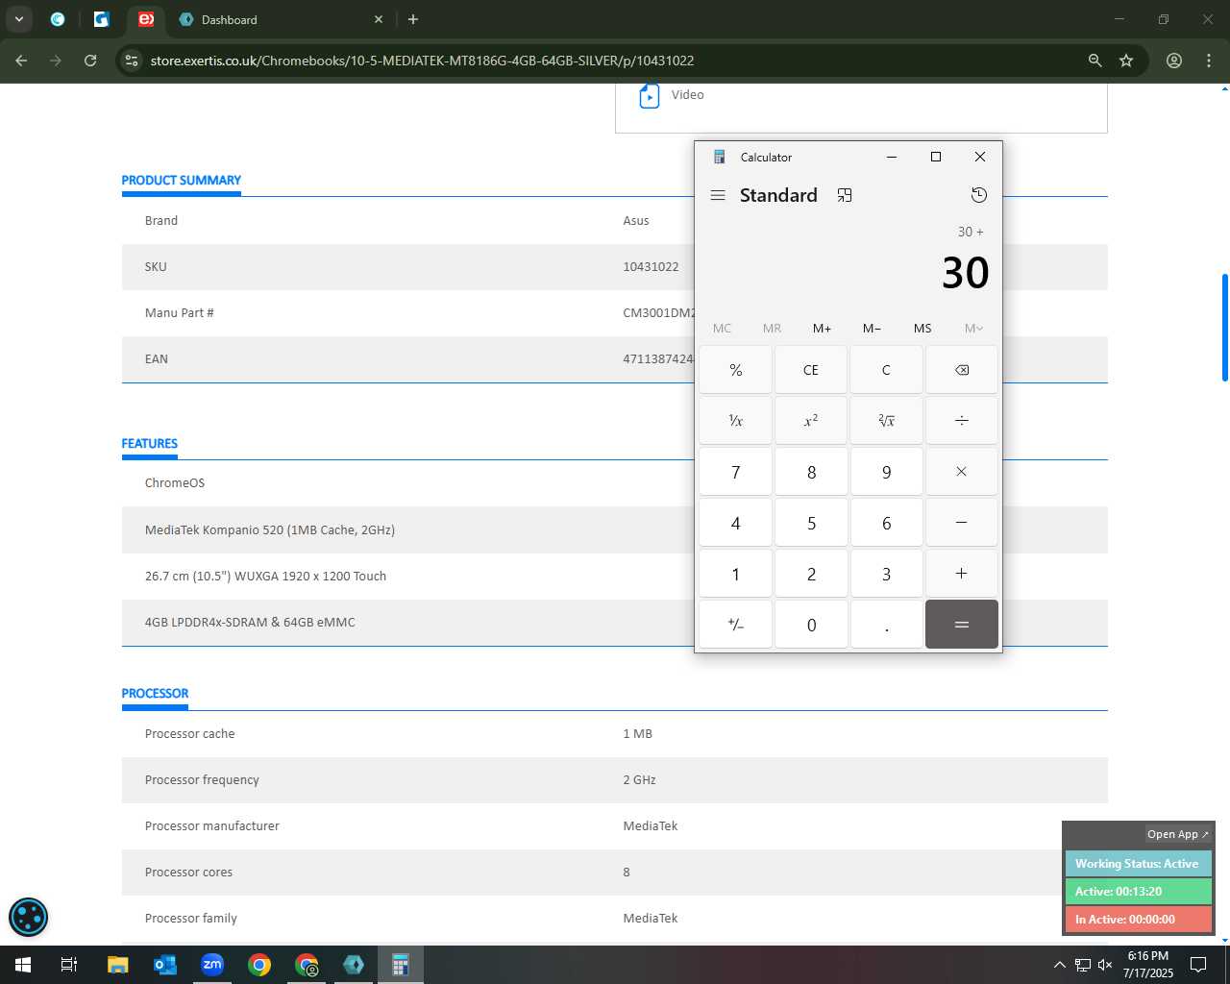Open Zoom from the taskbar

click(x=211, y=965)
